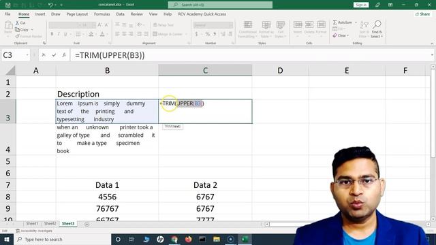The image size is (436, 245).
Task: Open the Copy dropdown arrow
Action: coord(32,29)
